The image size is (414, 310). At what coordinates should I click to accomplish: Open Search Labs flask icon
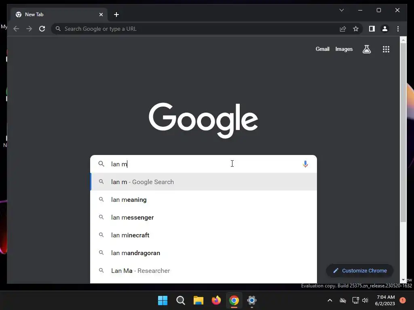366,49
